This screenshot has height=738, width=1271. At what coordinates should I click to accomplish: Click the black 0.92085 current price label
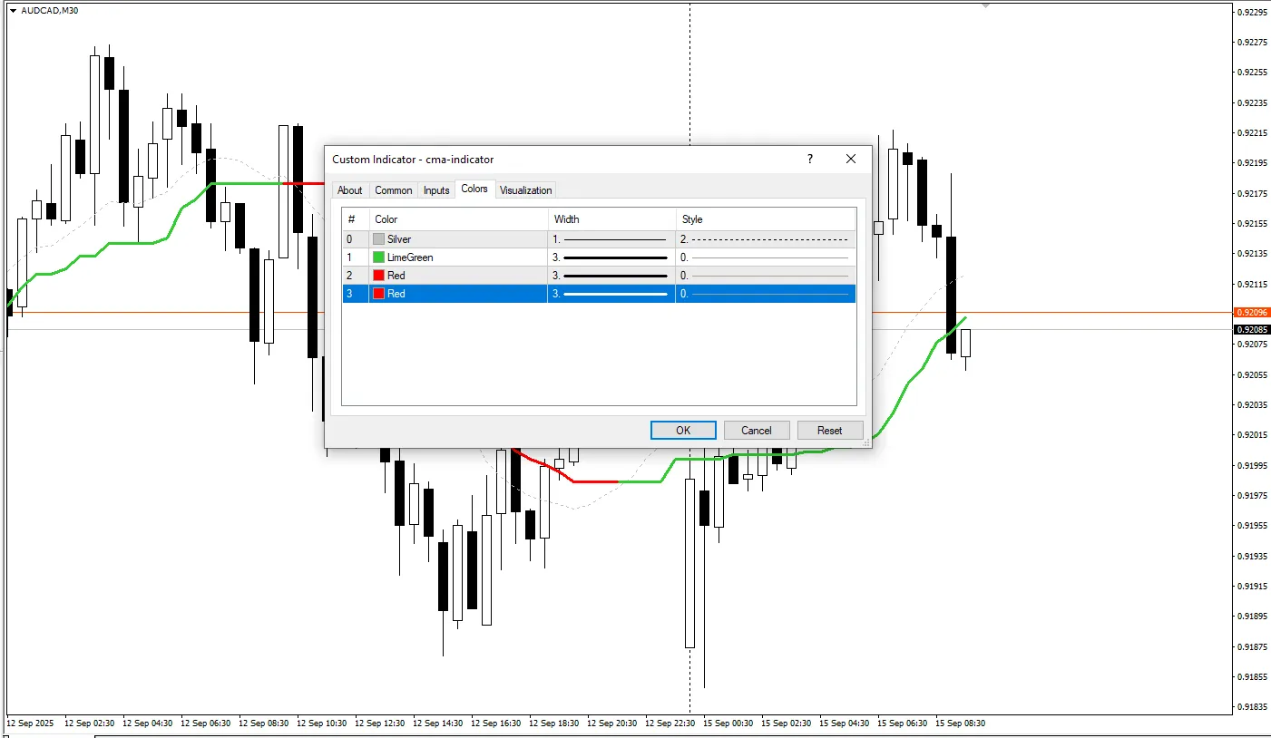[1252, 330]
